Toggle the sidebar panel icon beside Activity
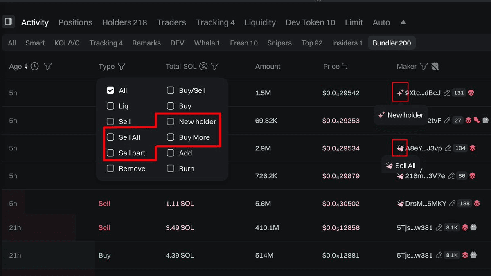Image resolution: width=491 pixels, height=276 pixels. coord(8,22)
